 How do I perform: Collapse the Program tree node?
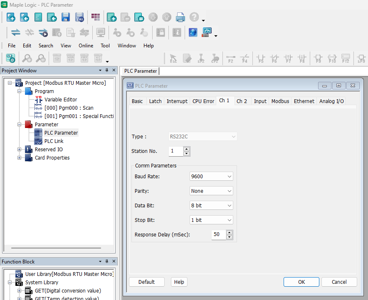[x=19, y=91]
